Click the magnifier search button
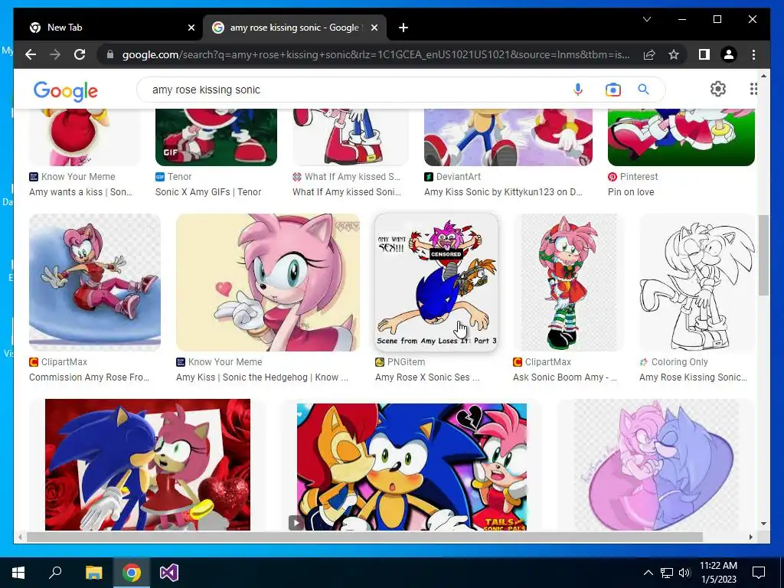The width and height of the screenshot is (784, 588). pyautogui.click(x=643, y=90)
